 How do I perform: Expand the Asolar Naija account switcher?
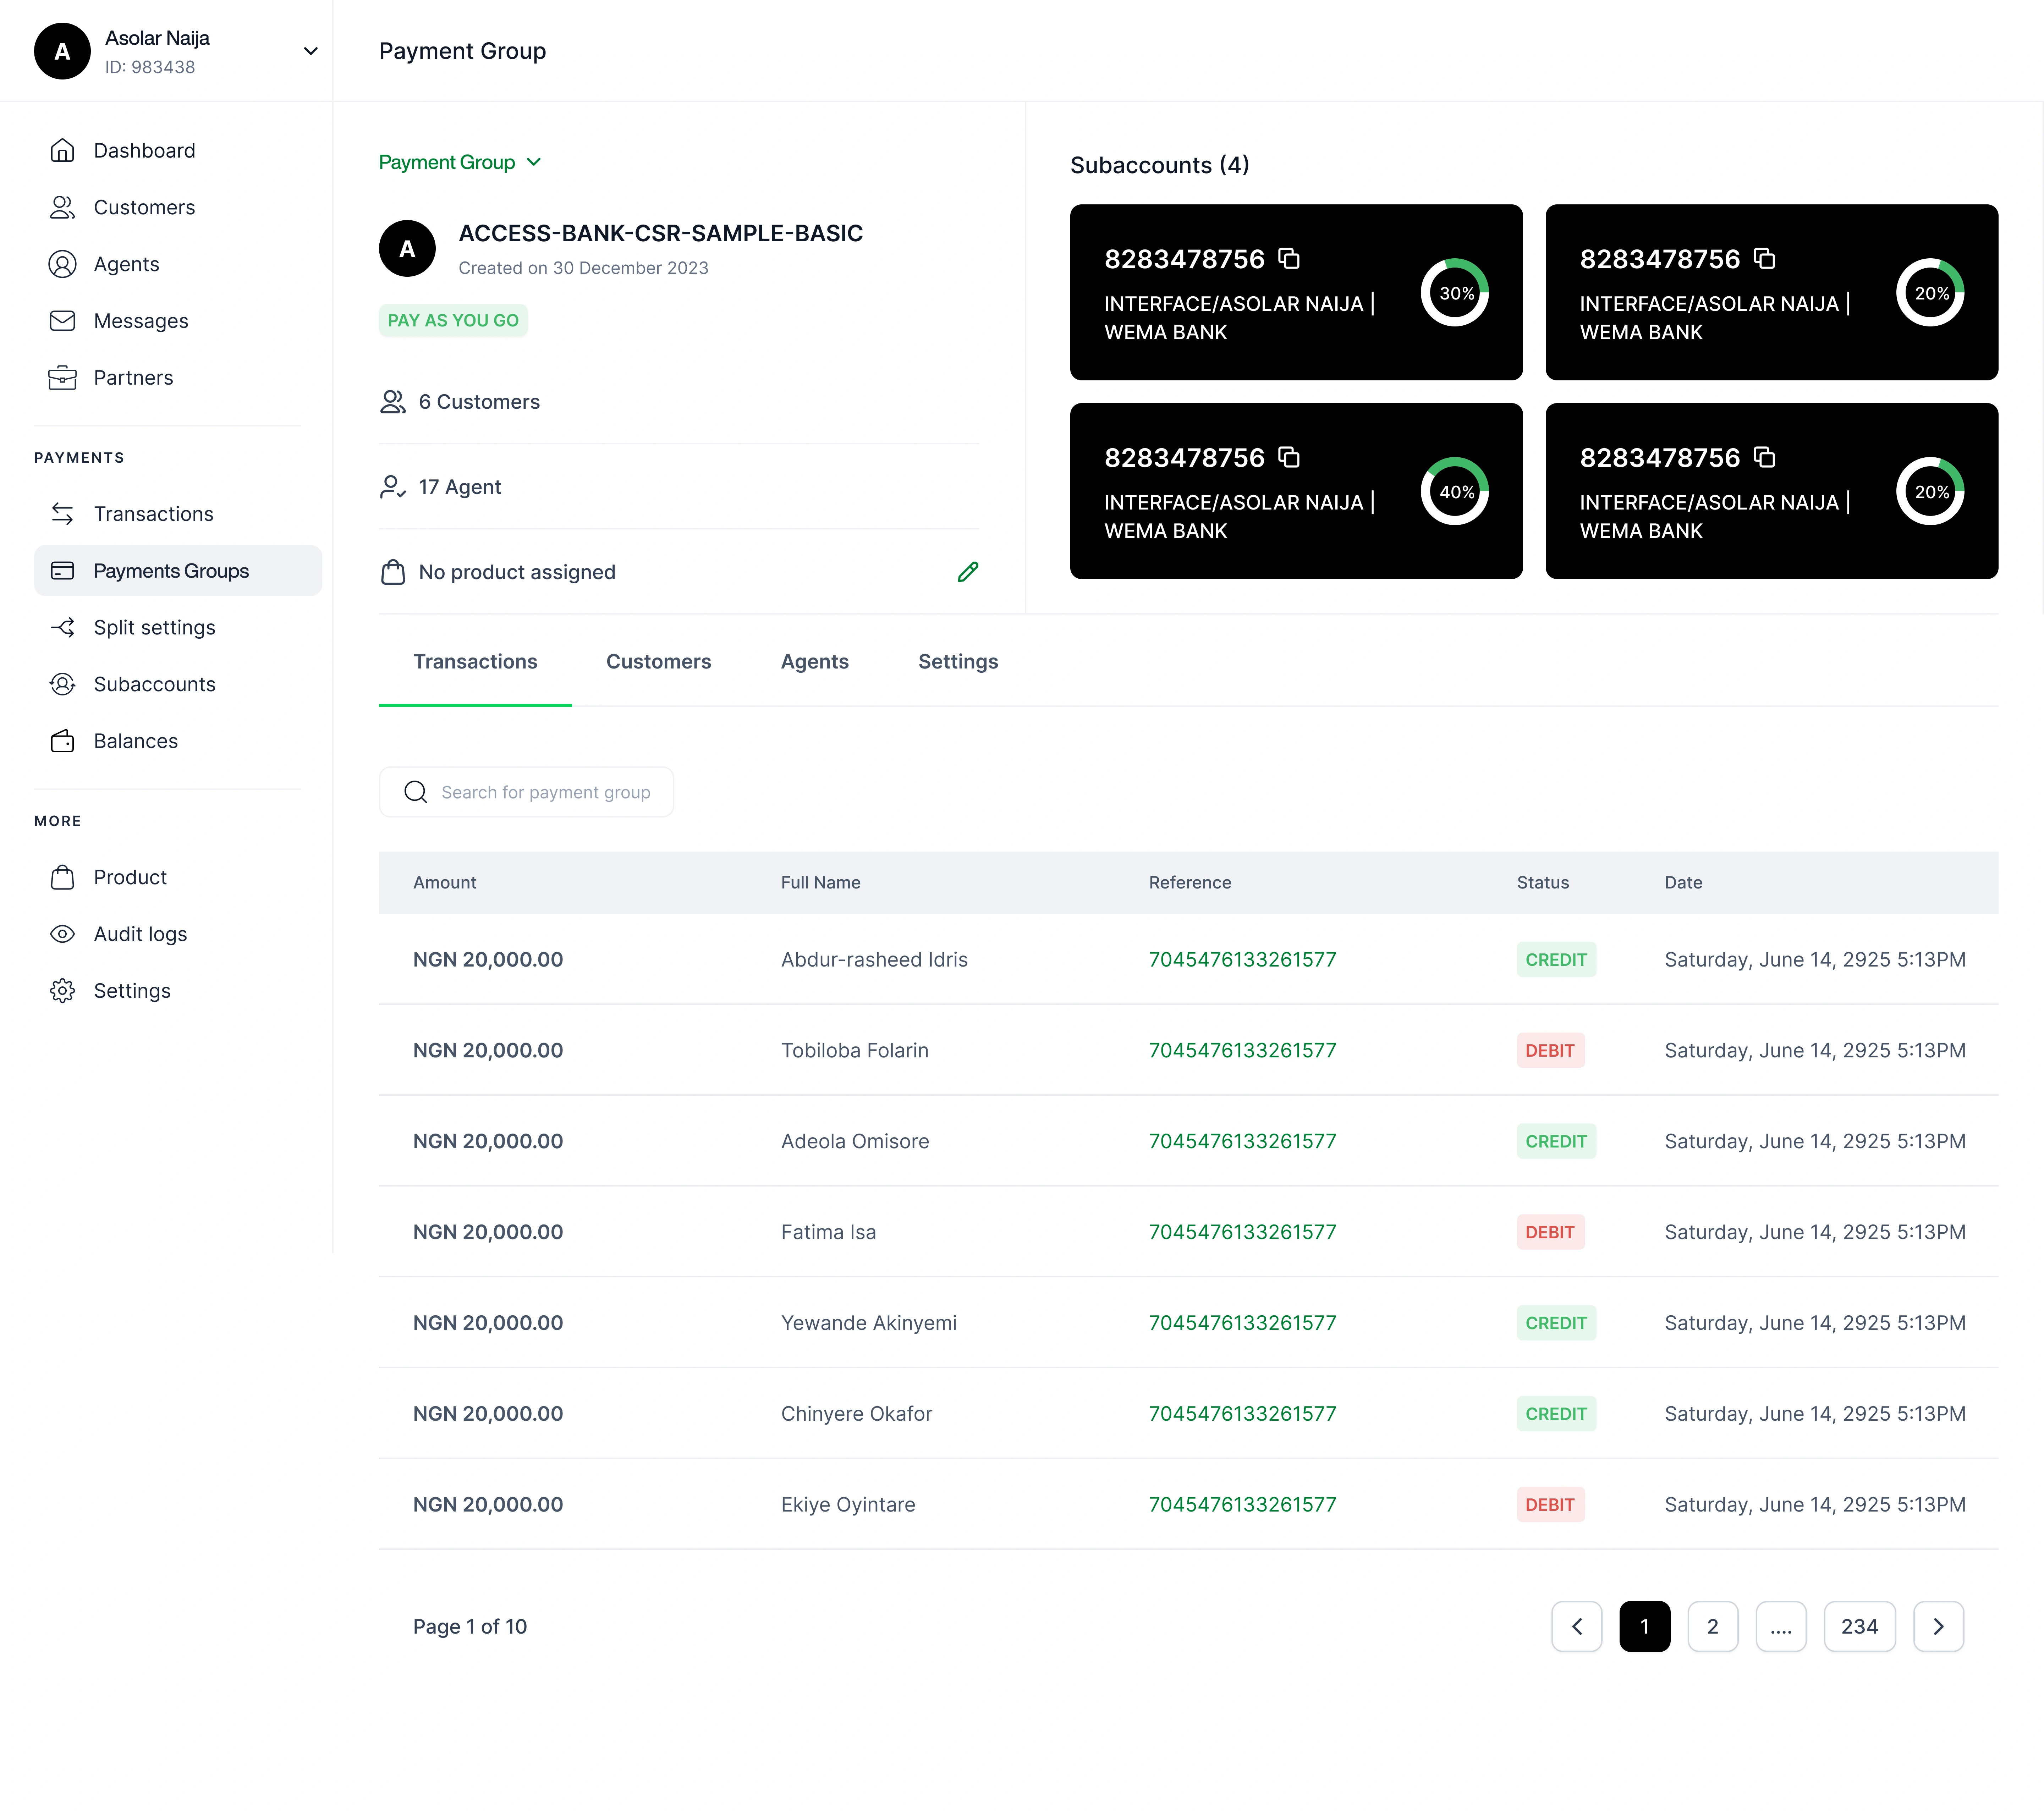click(310, 51)
